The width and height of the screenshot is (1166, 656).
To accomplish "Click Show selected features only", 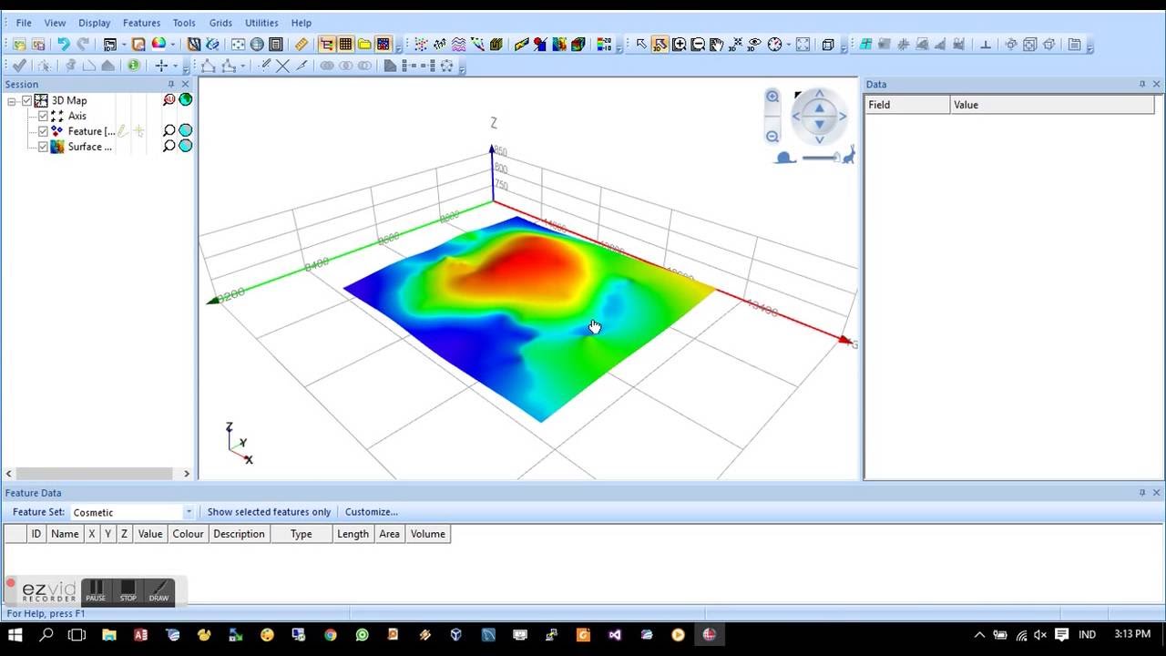I will coord(269,512).
